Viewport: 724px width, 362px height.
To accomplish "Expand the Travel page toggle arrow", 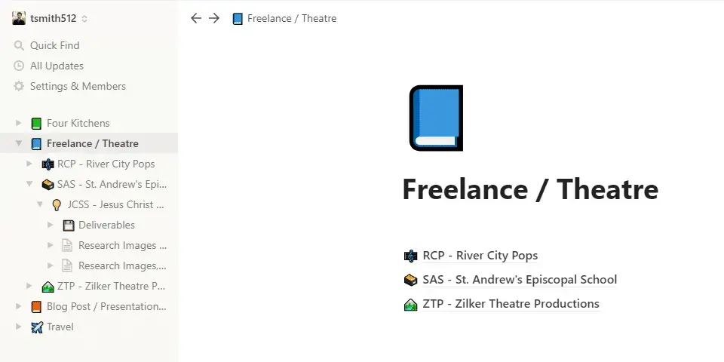I will tap(19, 327).
